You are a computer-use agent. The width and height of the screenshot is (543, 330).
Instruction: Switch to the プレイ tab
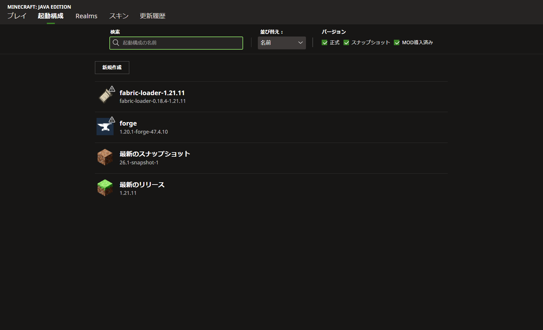17,16
